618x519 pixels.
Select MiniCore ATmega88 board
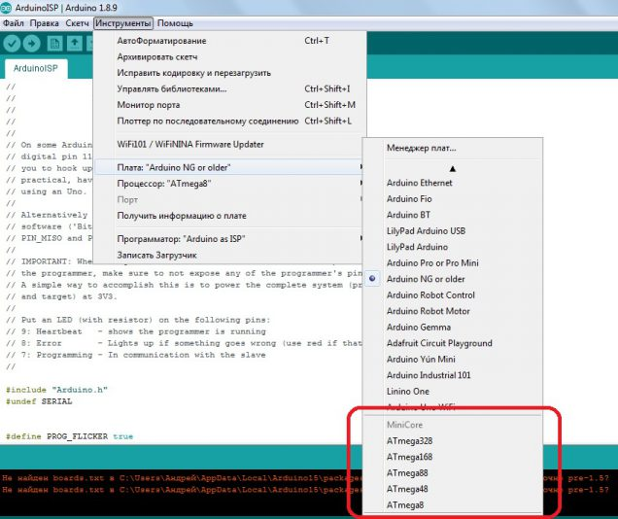[x=453, y=473]
